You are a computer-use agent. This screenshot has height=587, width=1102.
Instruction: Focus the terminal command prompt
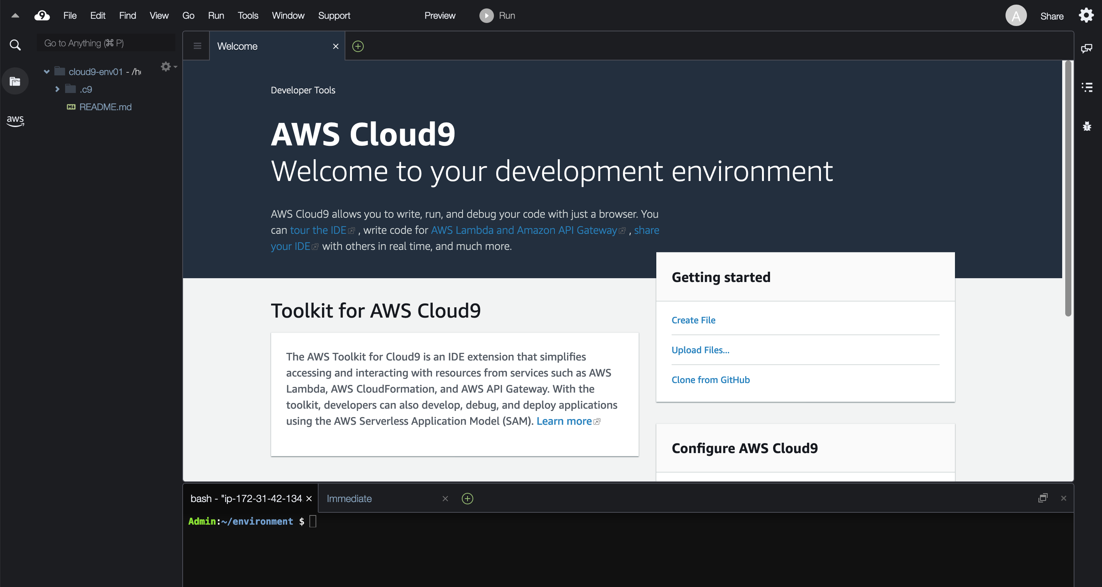tap(312, 521)
